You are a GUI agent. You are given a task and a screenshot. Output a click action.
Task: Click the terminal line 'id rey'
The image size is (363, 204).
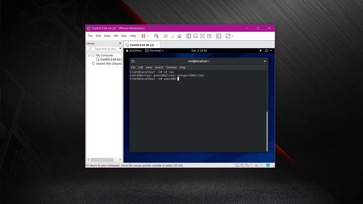tap(151, 72)
